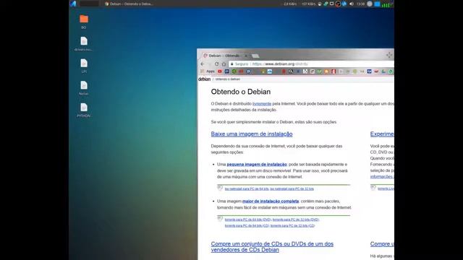Click the magnifier bookmark icon in bookmarks bar
The image size is (463, 260).
coord(291,71)
